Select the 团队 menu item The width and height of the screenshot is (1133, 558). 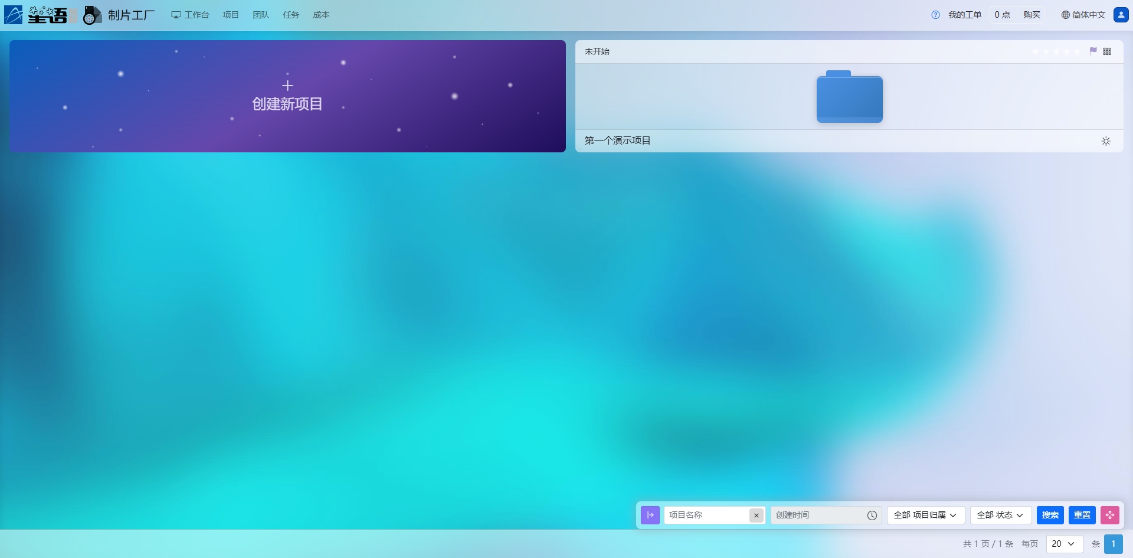tap(261, 15)
